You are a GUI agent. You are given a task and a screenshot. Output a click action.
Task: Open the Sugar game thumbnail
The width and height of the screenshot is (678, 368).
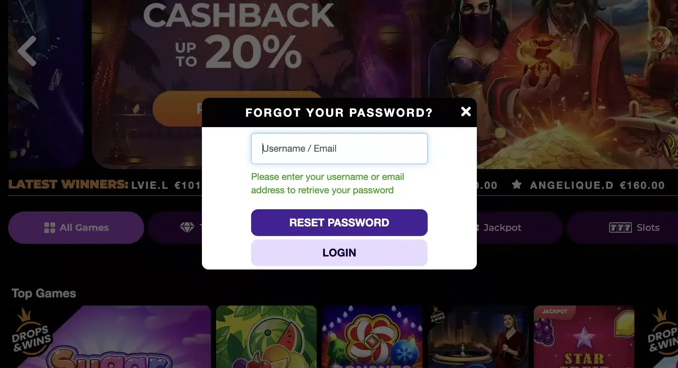click(x=108, y=337)
